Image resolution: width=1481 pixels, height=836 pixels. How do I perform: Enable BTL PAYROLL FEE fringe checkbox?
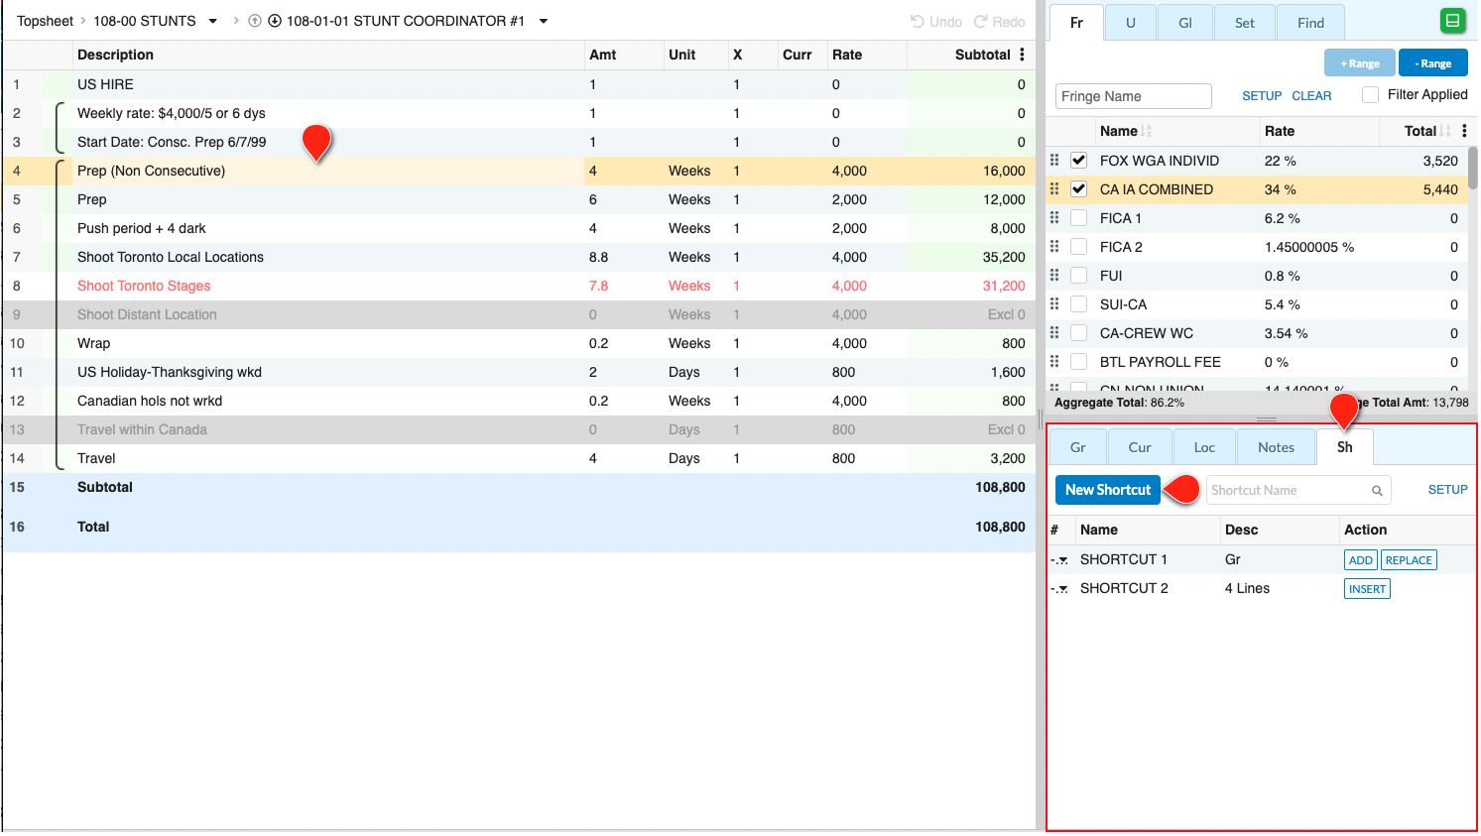click(1079, 361)
